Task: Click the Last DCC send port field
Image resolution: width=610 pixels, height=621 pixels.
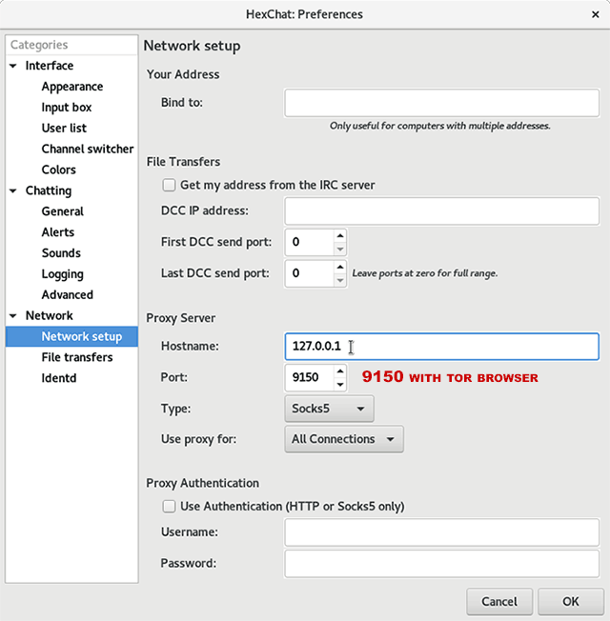Action: [309, 273]
